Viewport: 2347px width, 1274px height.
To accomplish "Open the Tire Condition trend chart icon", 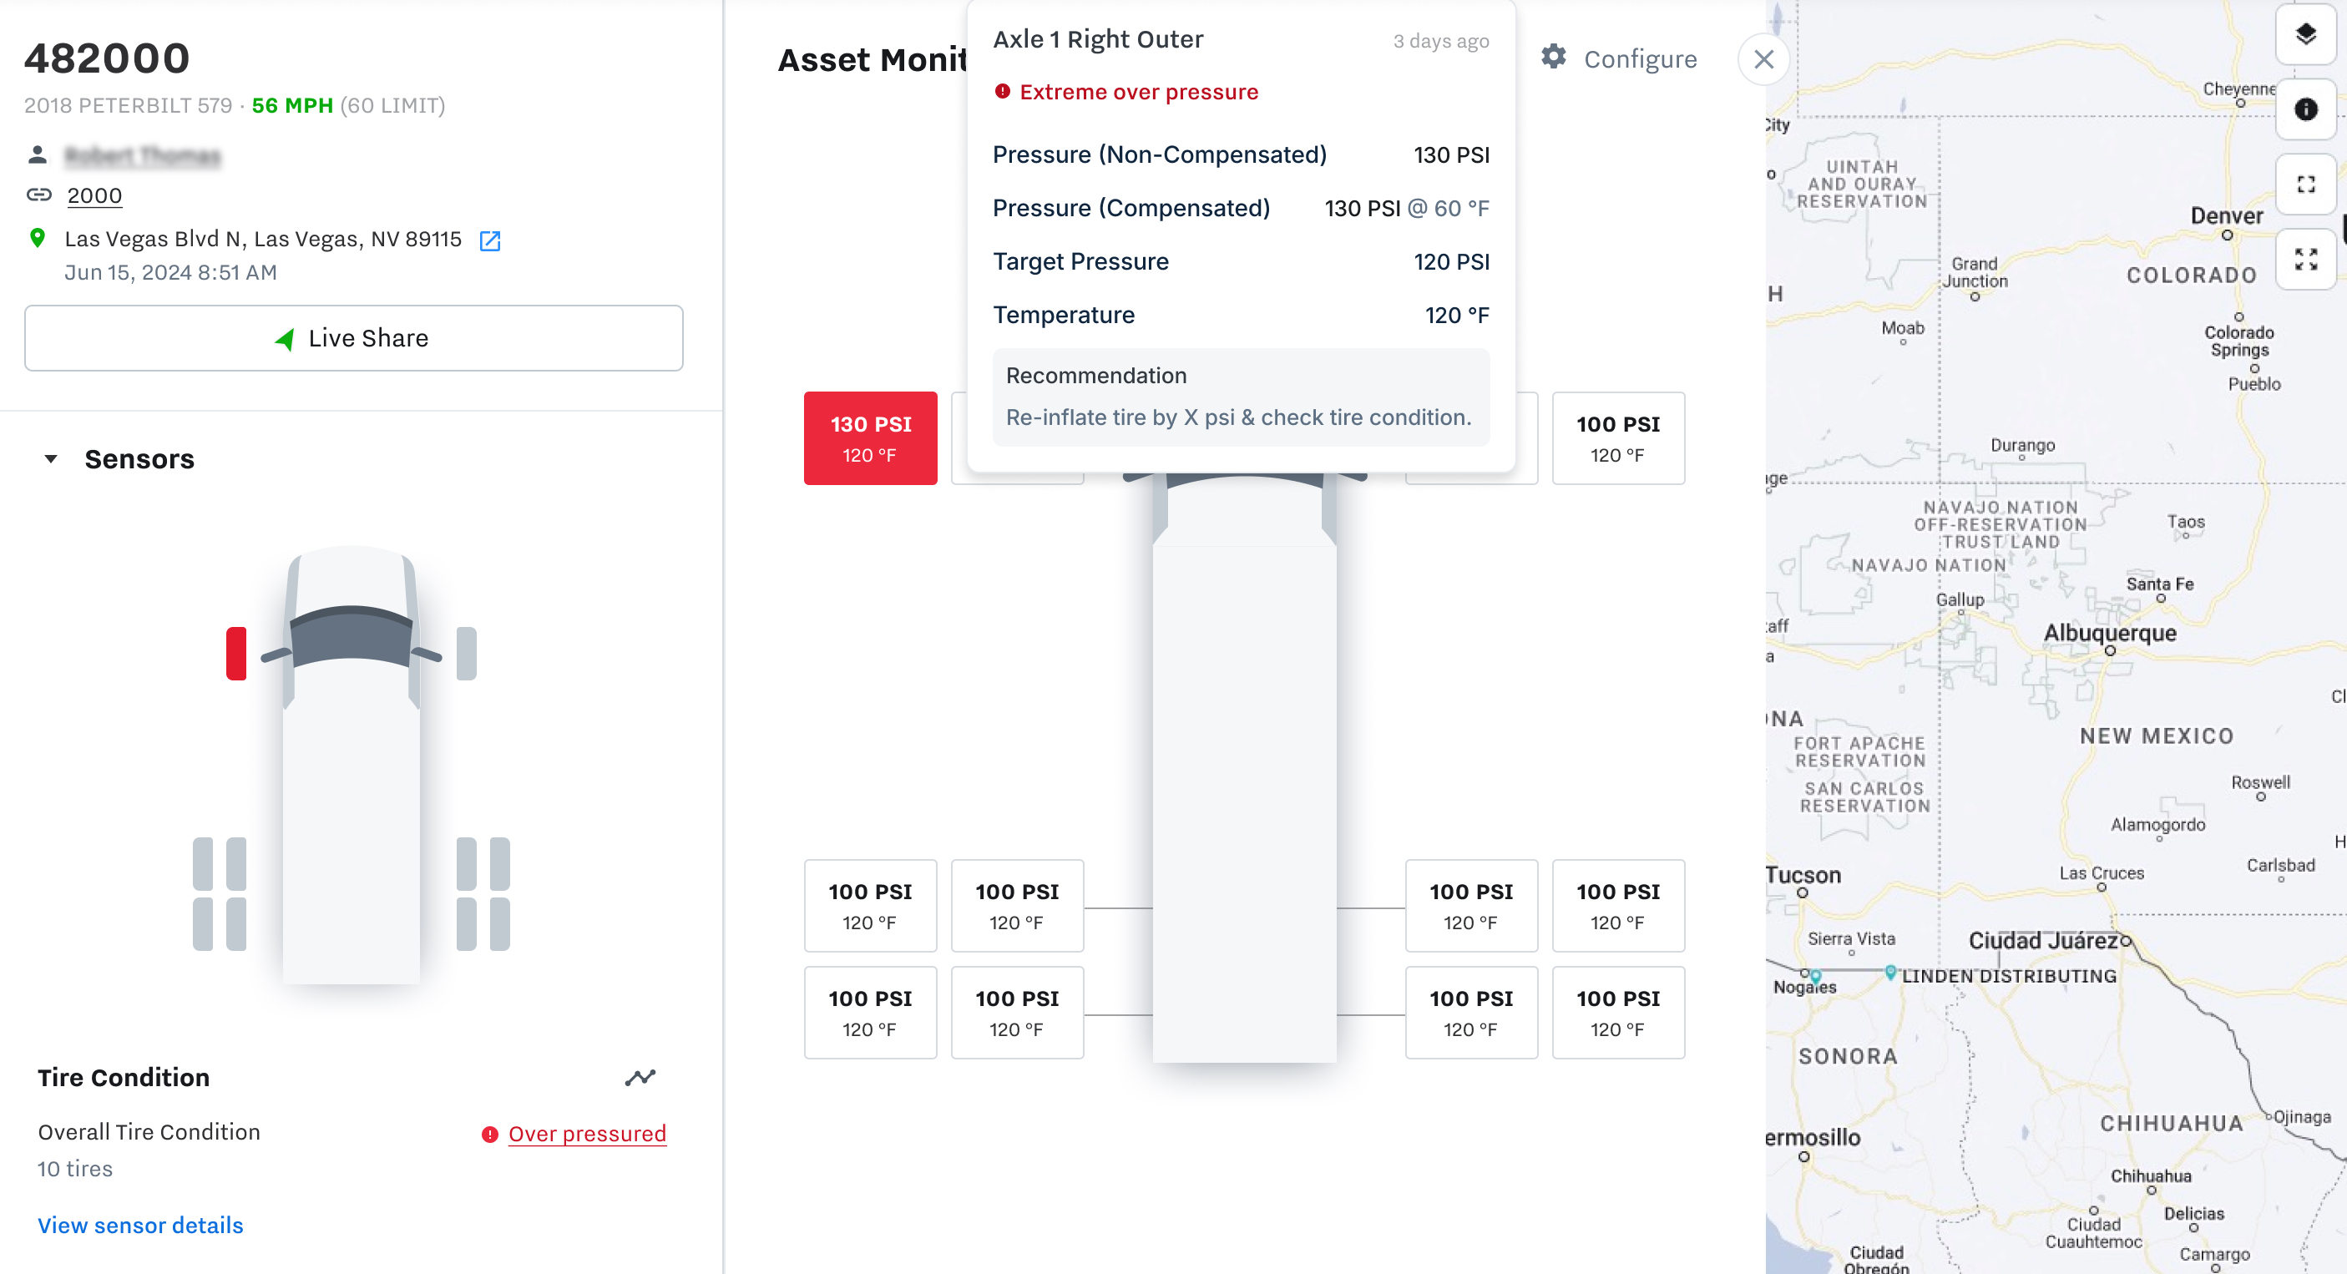I will click(x=640, y=1077).
